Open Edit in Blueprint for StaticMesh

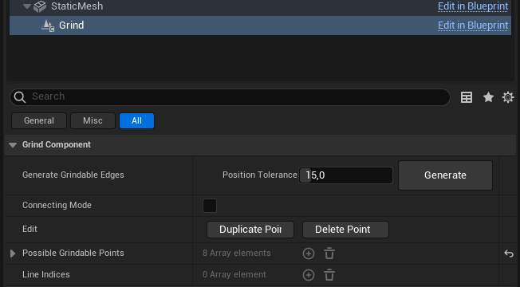pos(473,6)
